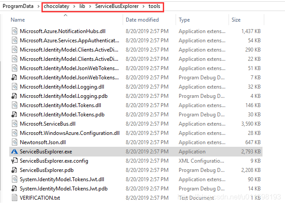The image size is (285, 205).
Task: Select the file name Newtonsoft.Json.dll
Action: click(43, 142)
